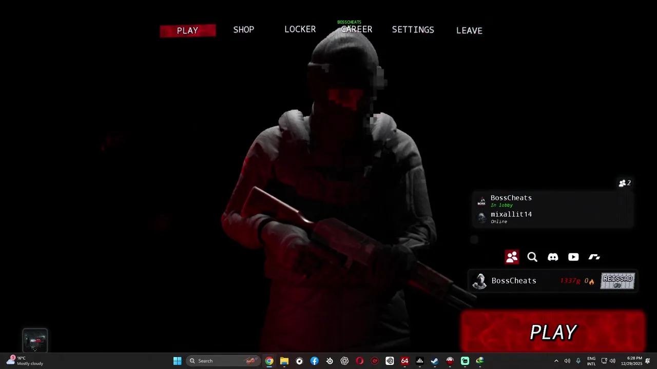Image resolution: width=657 pixels, height=369 pixels.
Task: Open ChatGPT from taskbar
Action: click(x=344, y=361)
